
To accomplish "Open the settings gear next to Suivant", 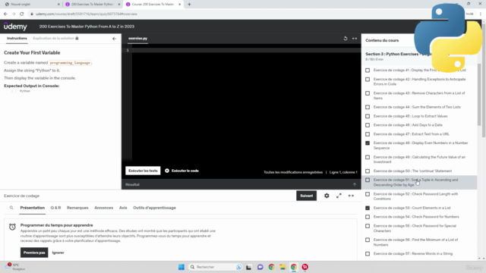I will click(327, 196).
